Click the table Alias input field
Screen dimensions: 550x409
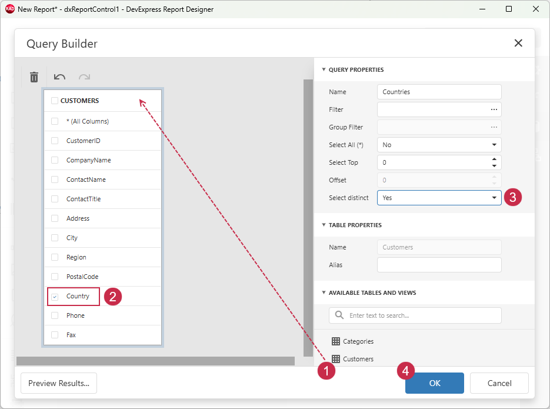439,265
